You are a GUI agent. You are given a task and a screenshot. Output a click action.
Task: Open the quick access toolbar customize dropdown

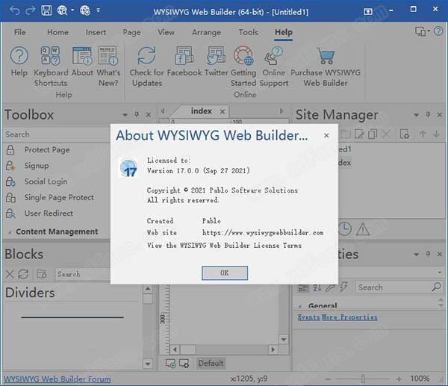click(x=98, y=10)
